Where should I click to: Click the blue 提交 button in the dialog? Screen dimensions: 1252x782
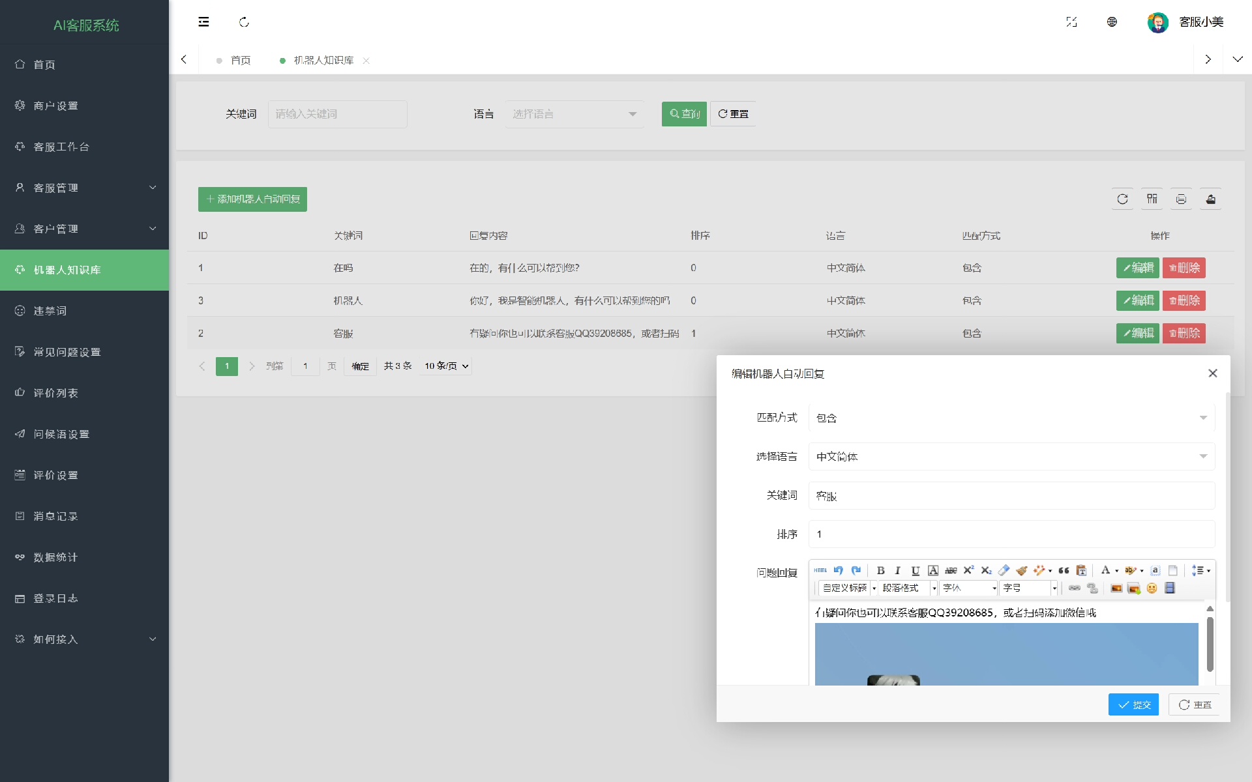click(x=1133, y=704)
